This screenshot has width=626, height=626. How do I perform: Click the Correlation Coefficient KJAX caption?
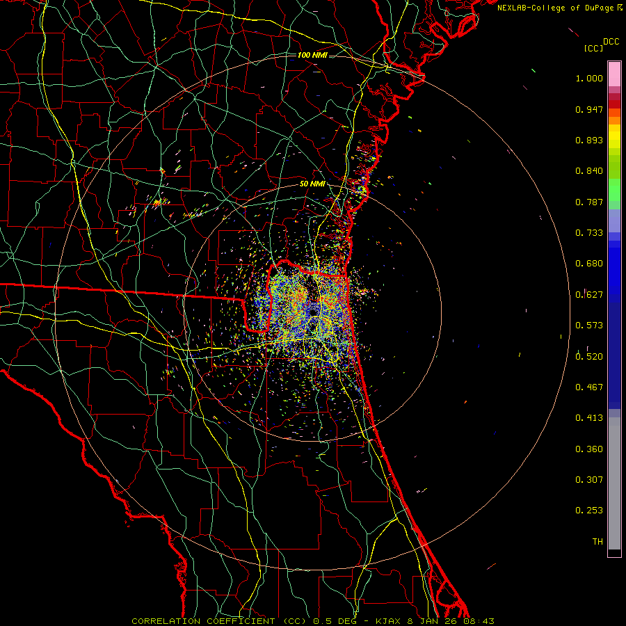point(313,621)
